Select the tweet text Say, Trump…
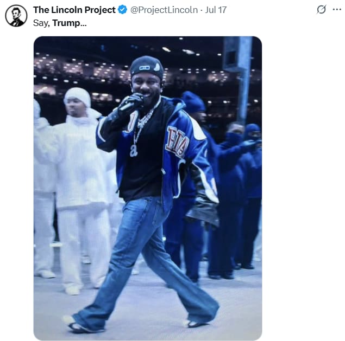Screen dimensions: 345x341 click(60, 23)
